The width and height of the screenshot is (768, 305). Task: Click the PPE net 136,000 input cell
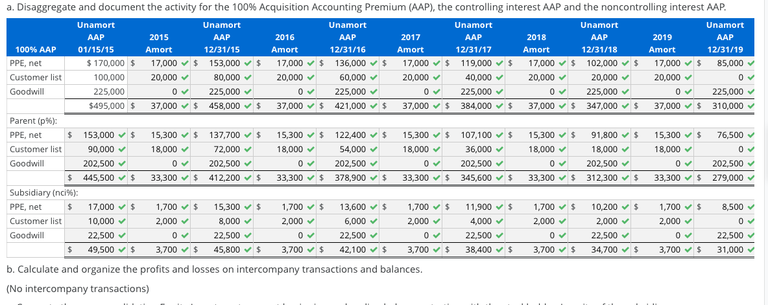pyautogui.click(x=349, y=63)
